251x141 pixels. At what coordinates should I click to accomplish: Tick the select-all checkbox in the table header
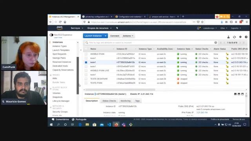[86, 49]
